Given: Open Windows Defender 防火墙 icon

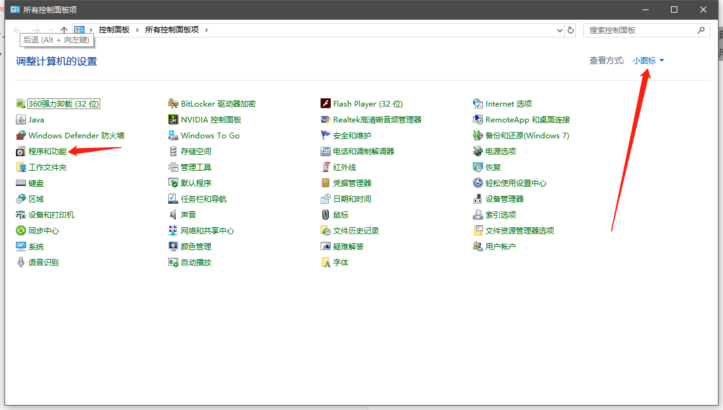Looking at the screenshot, I should 21,136.
